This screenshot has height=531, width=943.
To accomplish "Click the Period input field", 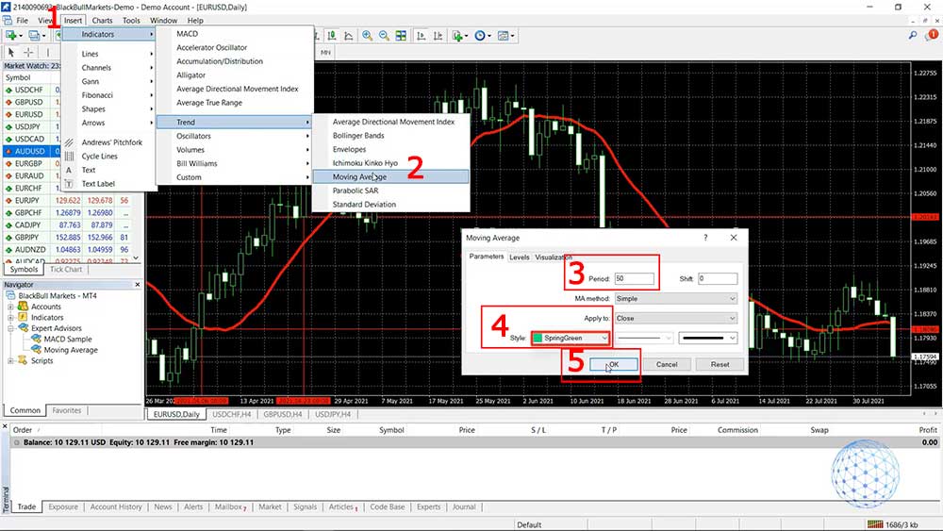I will 634,279.
